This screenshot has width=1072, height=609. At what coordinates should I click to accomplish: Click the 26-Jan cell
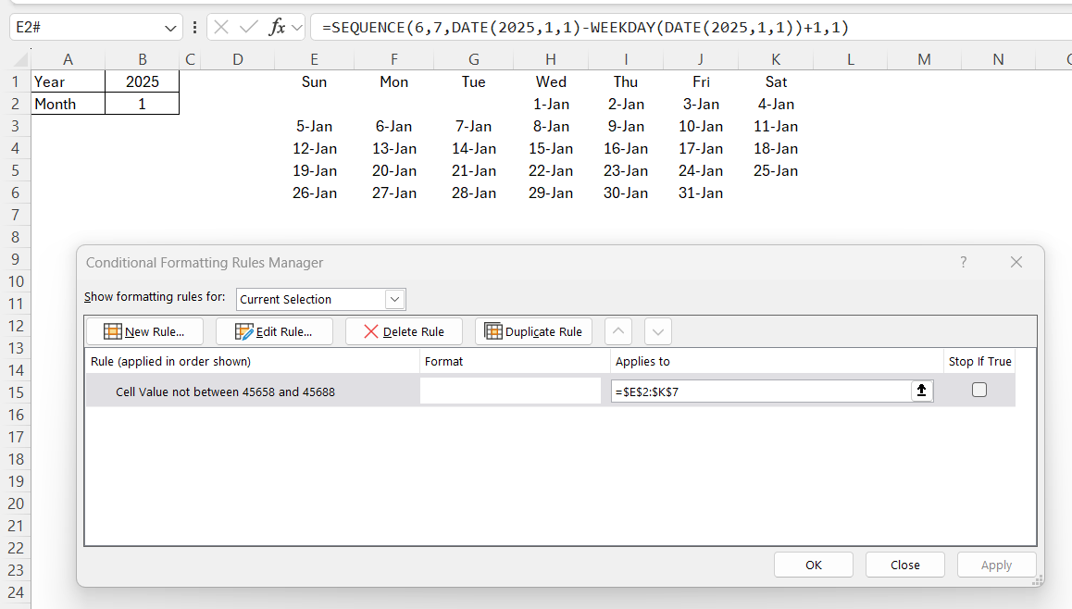(314, 193)
